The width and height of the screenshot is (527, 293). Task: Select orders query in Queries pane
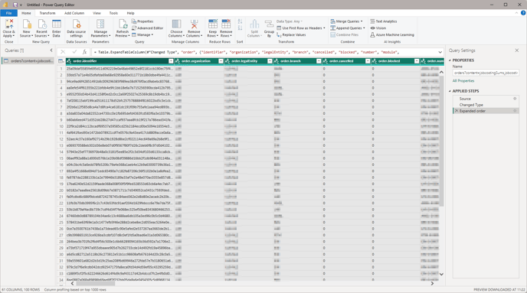tap(28, 61)
